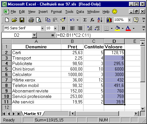Open the Edit menu
Viewport: 147px width, 124px height.
click(22, 12)
